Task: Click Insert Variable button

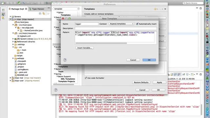Action: tap(85, 48)
